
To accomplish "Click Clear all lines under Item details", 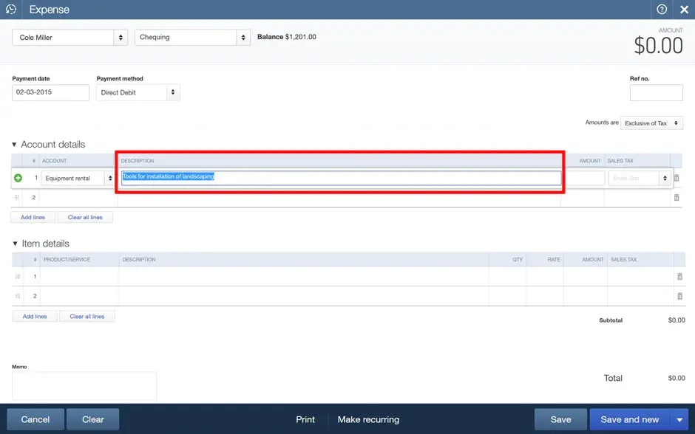I will point(87,317).
